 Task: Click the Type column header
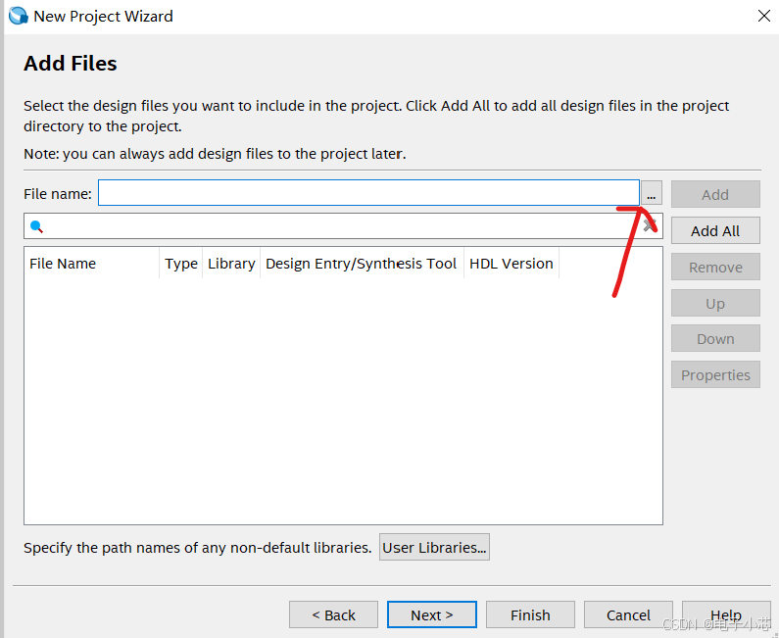[x=181, y=264]
